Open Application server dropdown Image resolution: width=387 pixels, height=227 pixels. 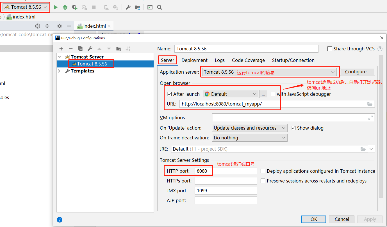tap(269, 72)
